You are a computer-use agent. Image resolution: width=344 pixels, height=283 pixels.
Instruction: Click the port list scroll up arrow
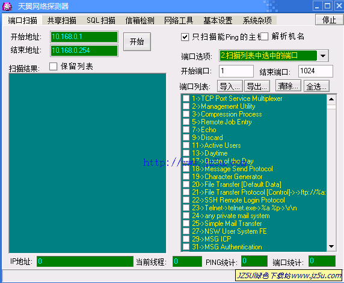tap(331, 99)
